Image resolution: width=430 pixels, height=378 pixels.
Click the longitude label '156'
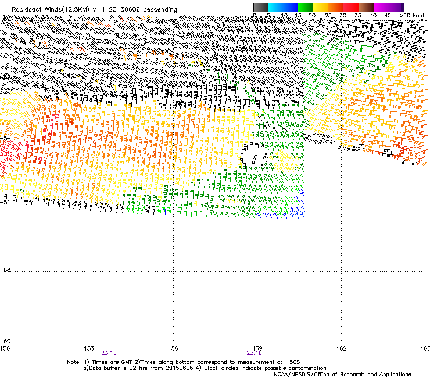coord(173,348)
